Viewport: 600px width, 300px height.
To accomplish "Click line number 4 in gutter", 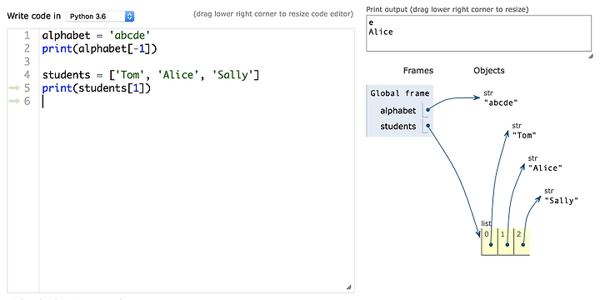I will coord(27,75).
